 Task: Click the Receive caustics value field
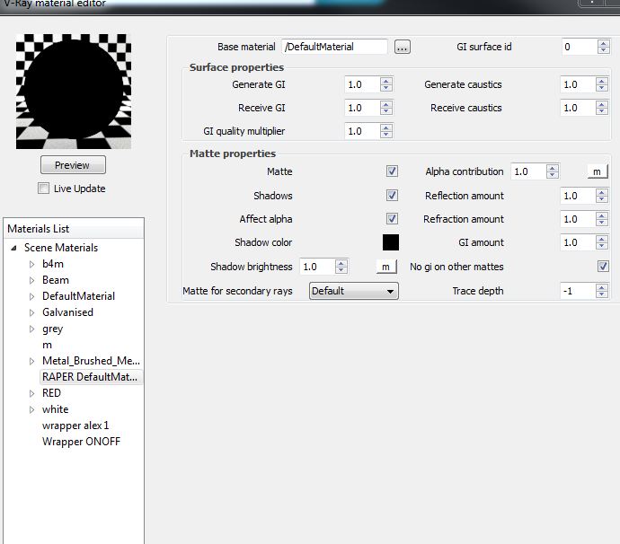(x=578, y=108)
